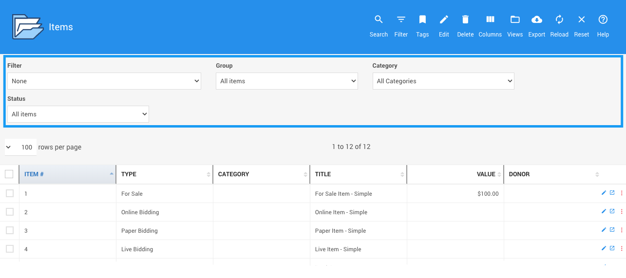Viewport: 626px width, 278px height.
Task: Open item 2 in new window icon
Action: (x=612, y=211)
